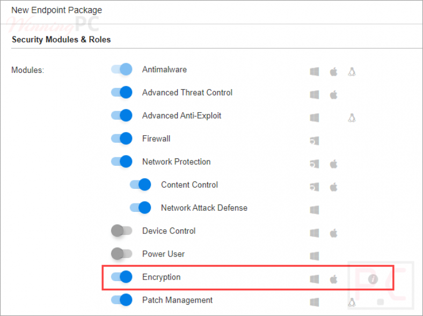
Task: Click the Device Control label
Action: tap(169, 231)
